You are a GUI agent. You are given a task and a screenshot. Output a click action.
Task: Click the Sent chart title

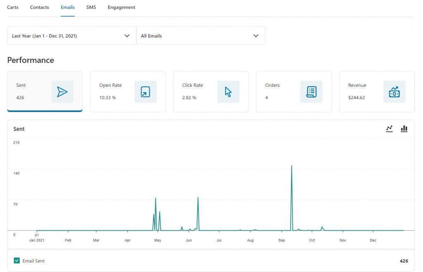tap(19, 129)
